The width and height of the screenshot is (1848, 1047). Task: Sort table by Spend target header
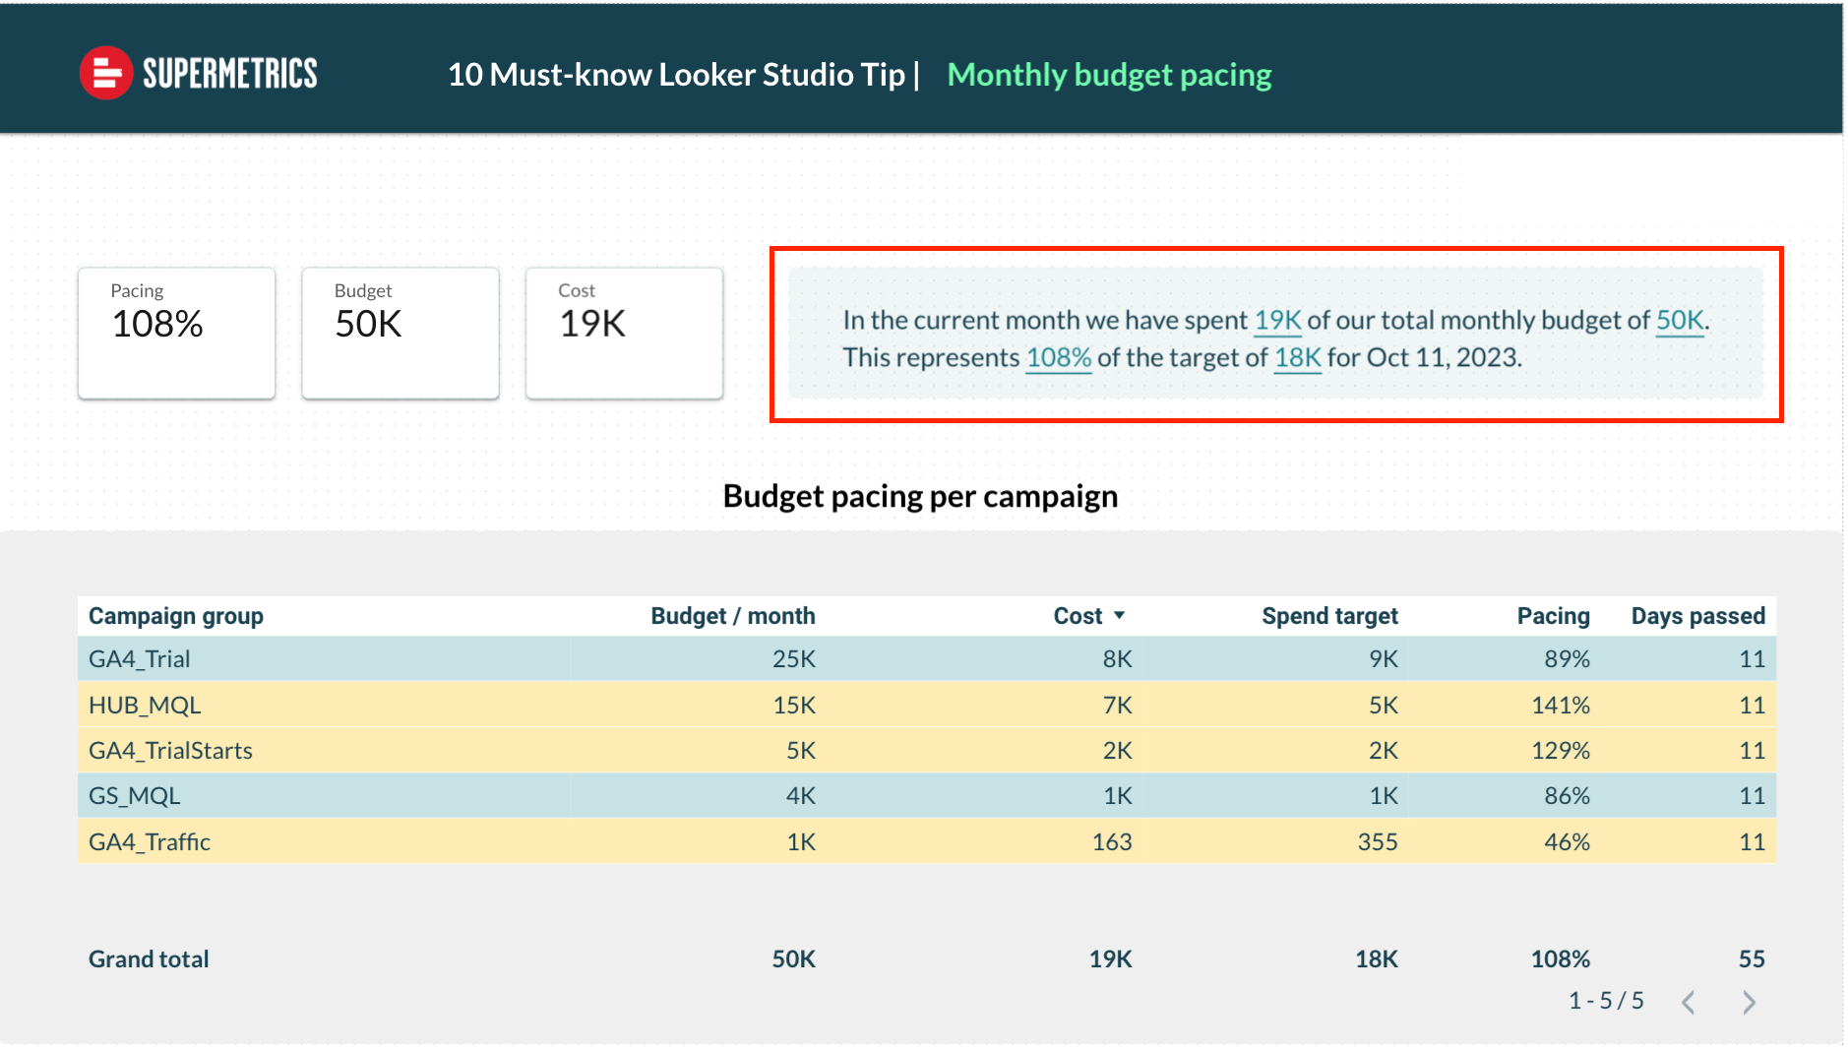click(1328, 616)
